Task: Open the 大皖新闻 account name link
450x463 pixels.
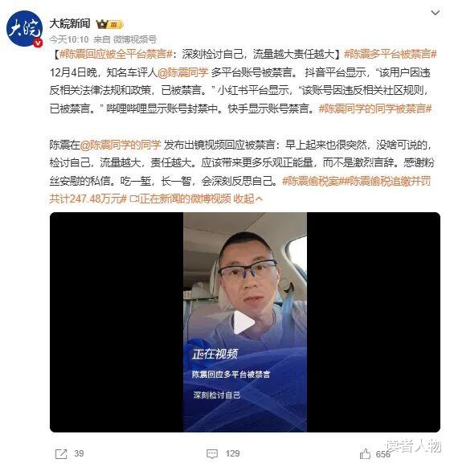Action: (70, 23)
